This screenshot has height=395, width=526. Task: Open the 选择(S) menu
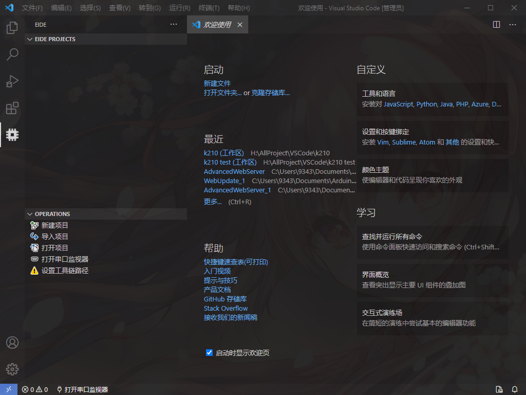90,8
